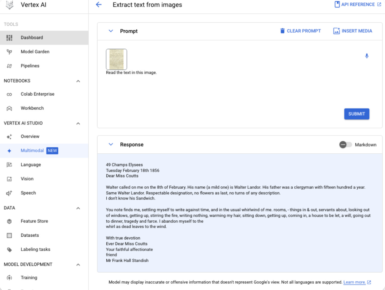
Task: Open the Pipelines page
Action: click(x=44, y=66)
